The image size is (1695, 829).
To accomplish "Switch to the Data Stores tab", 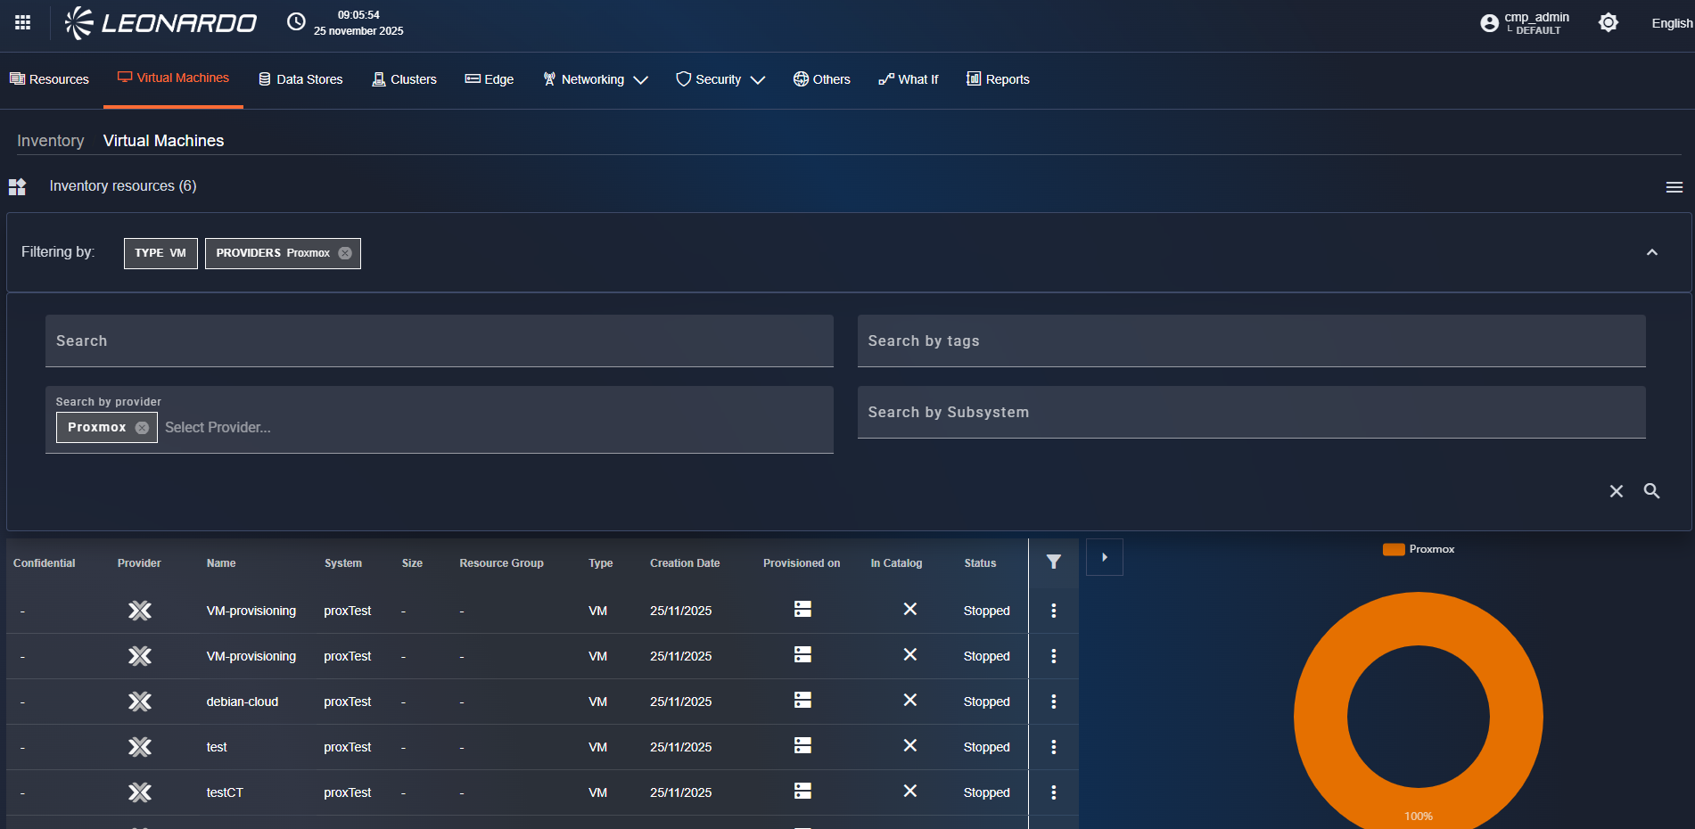I will pos(300,79).
